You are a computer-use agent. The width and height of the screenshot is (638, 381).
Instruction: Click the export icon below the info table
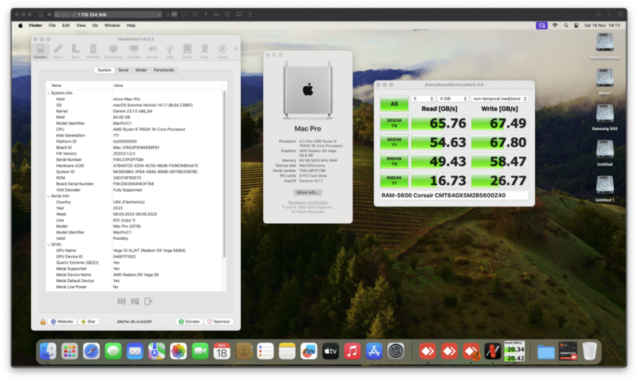coord(148,300)
